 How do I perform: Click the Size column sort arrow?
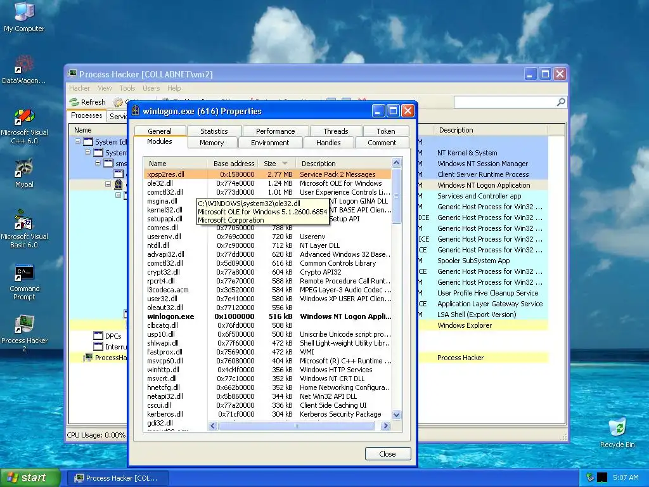click(x=285, y=163)
